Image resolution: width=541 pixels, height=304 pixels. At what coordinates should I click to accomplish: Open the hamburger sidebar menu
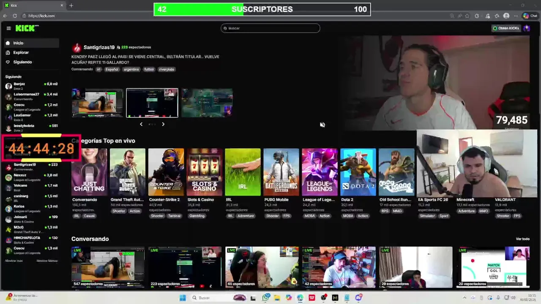pyautogui.click(x=8, y=28)
